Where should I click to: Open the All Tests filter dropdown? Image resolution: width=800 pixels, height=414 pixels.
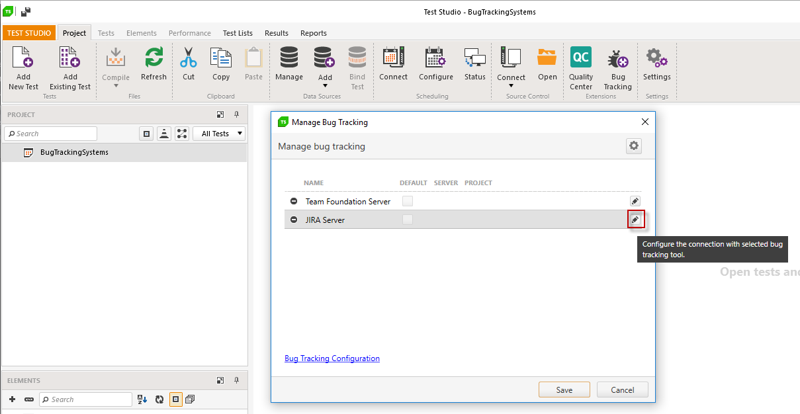pyautogui.click(x=219, y=134)
